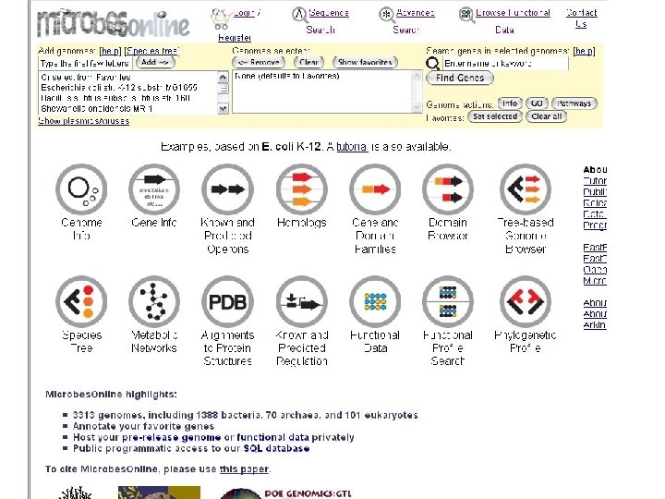Go to Advanced Search link
The width and height of the screenshot is (665, 499).
416,13
